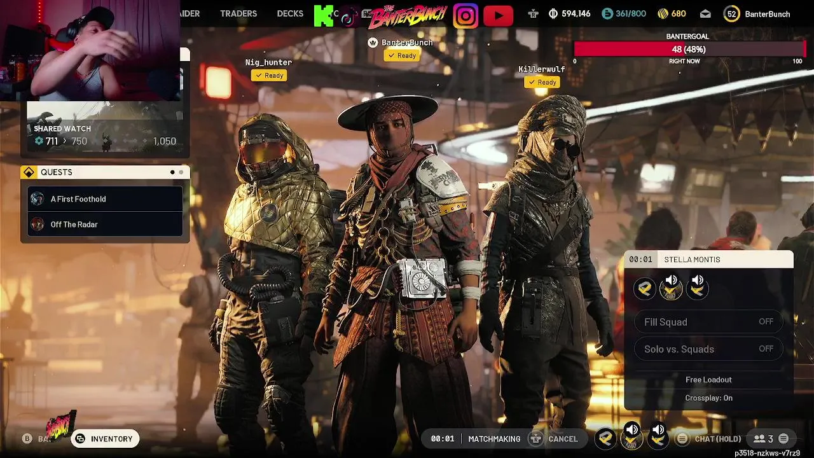Click the QUESTS header icon
This screenshot has height=458, width=814.
tap(29, 172)
